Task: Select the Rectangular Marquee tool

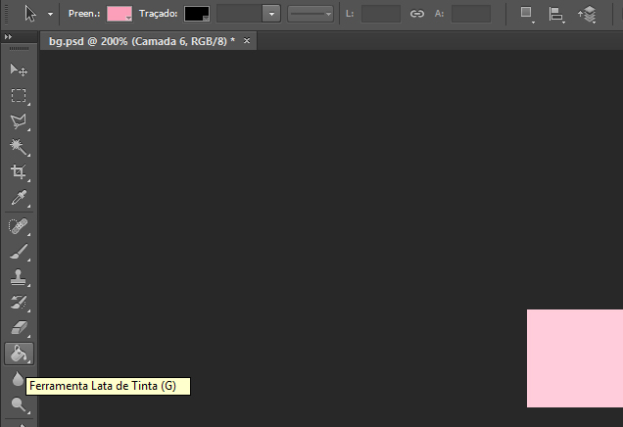Action: point(19,96)
